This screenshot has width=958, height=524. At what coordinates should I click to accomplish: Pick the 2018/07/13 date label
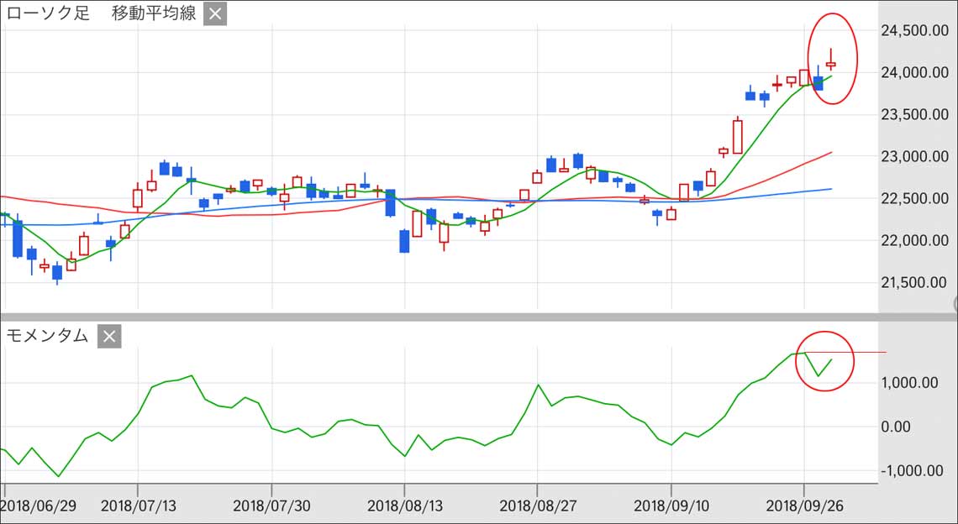139,506
